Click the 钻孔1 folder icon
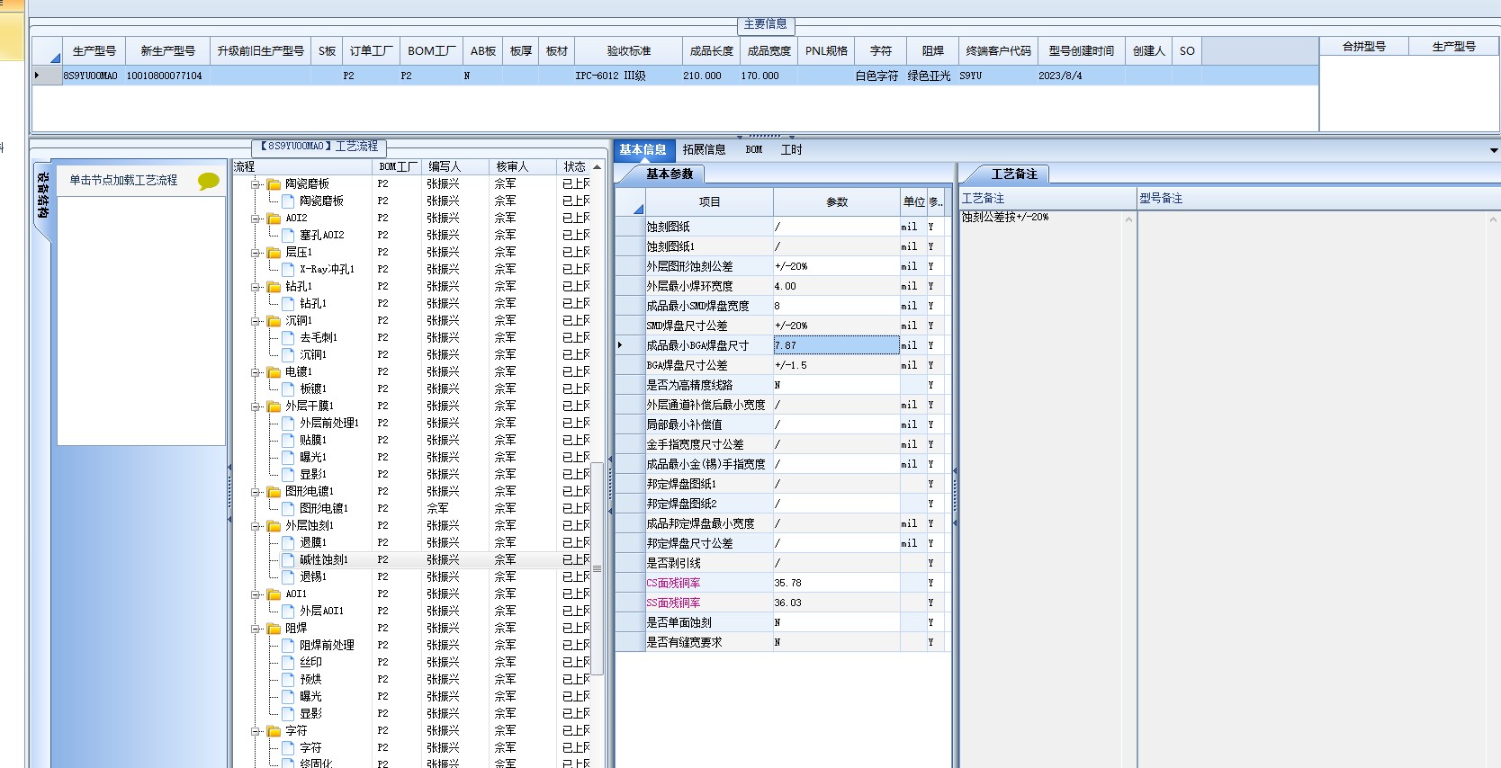Screen dimensions: 1501x768 pos(274,286)
